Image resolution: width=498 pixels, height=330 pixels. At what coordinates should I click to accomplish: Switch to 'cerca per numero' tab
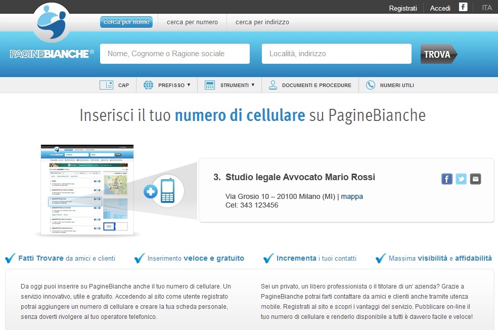pyautogui.click(x=193, y=22)
